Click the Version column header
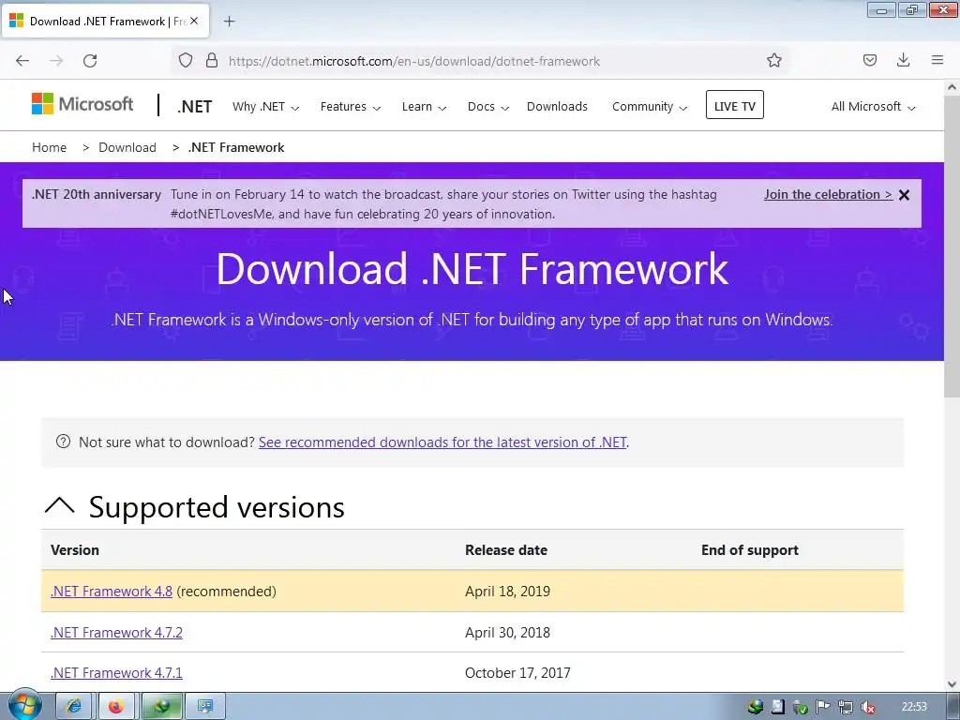Image resolution: width=960 pixels, height=720 pixels. click(75, 549)
